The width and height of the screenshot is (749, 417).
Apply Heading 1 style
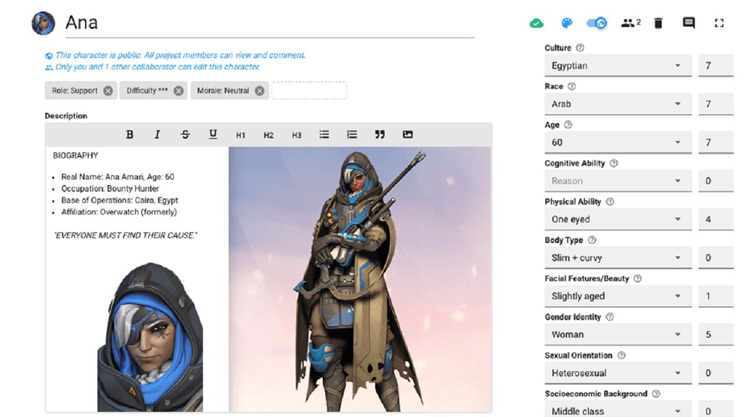click(x=240, y=134)
